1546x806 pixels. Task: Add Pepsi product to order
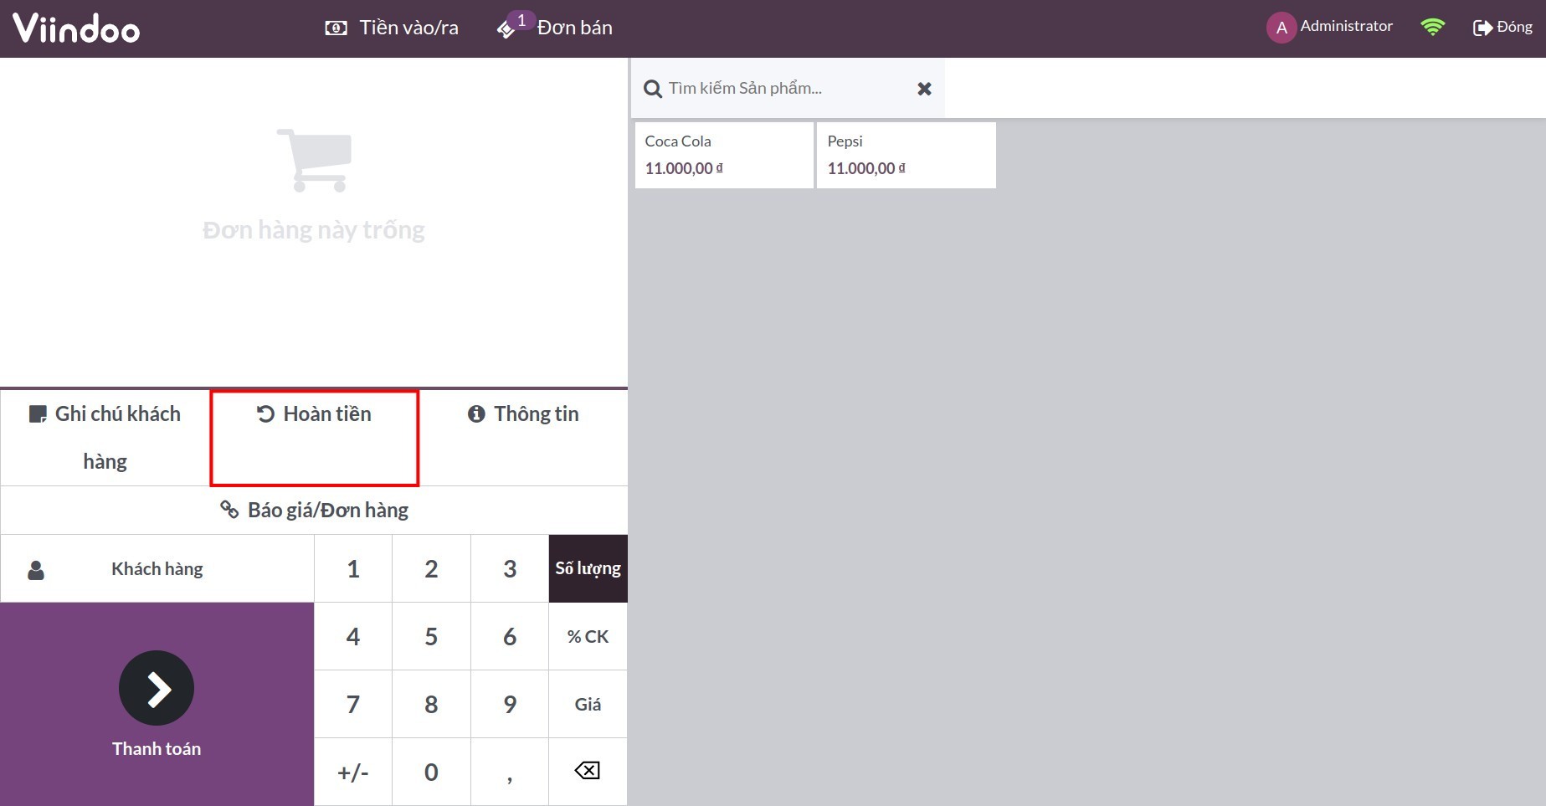(906, 155)
